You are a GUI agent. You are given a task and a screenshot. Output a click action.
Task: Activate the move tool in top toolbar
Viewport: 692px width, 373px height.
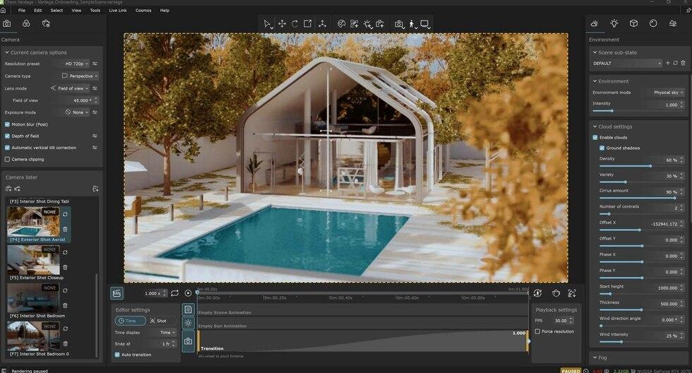click(x=282, y=24)
